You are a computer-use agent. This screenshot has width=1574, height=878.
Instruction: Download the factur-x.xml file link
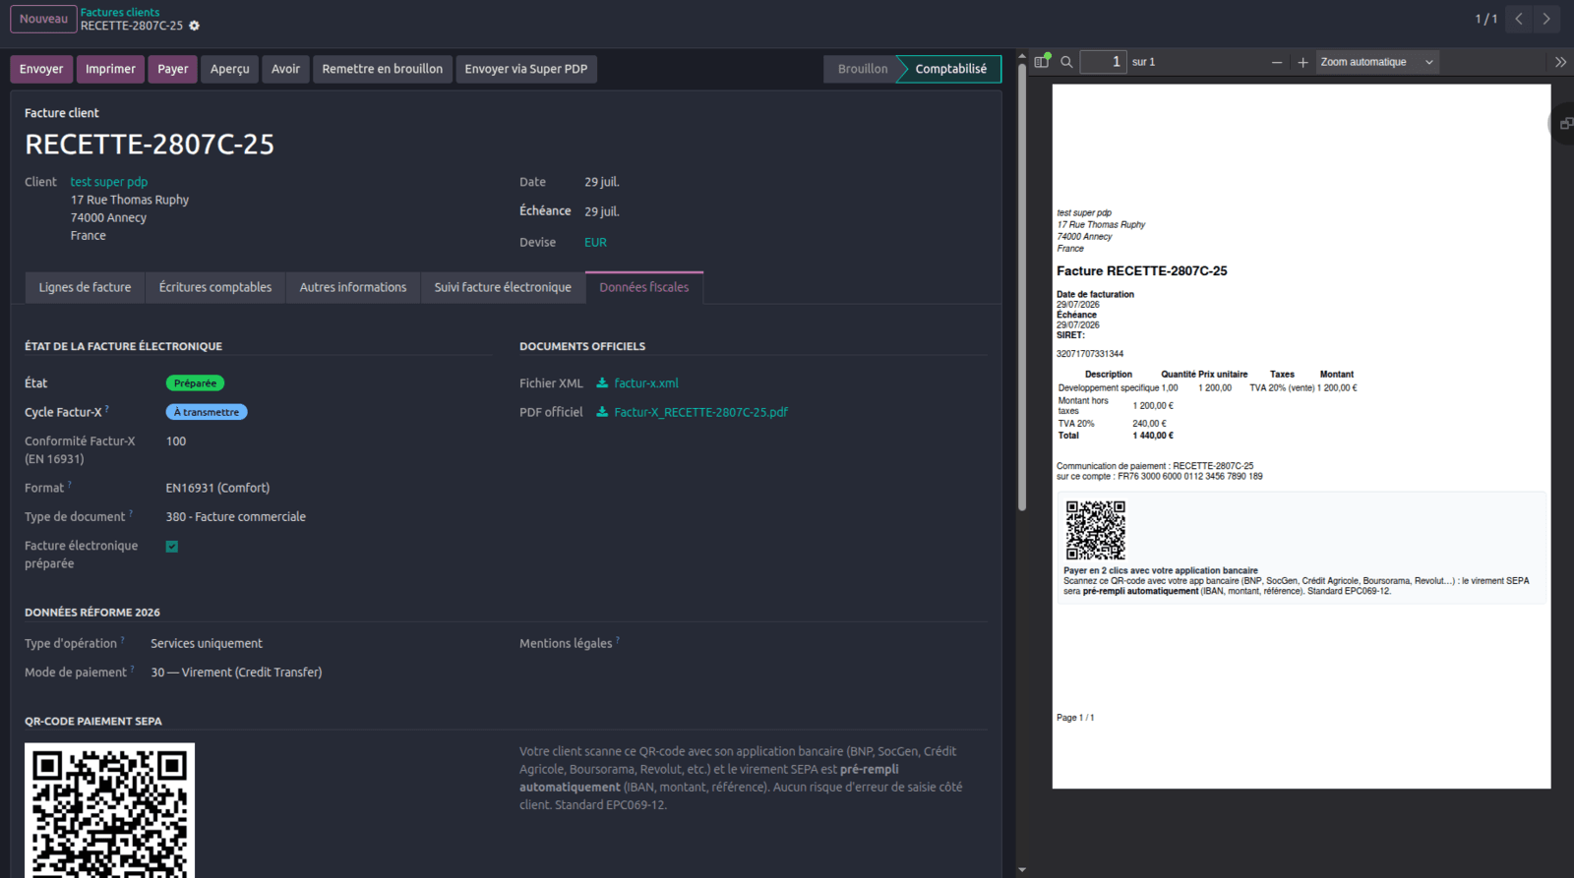tap(646, 382)
